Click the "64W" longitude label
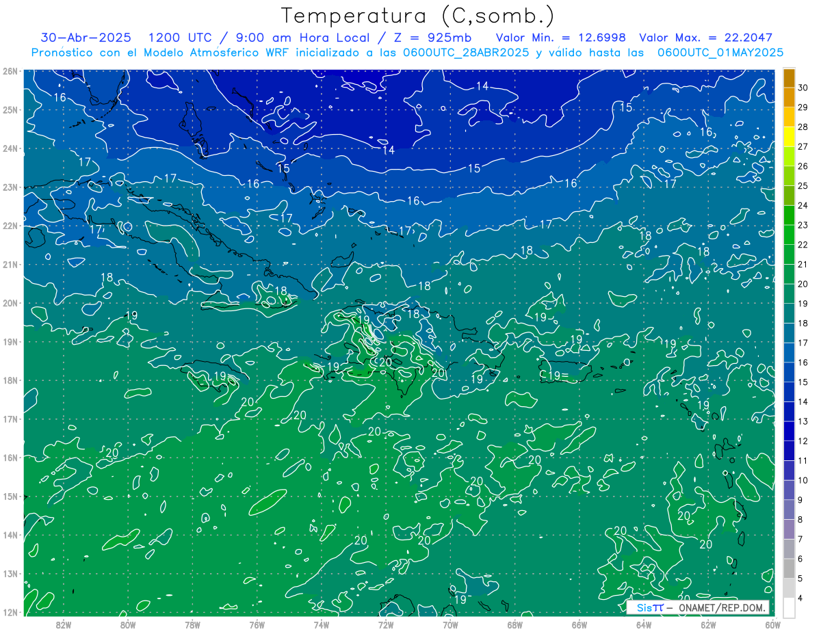This screenshot has width=821, height=634. pos(644,624)
